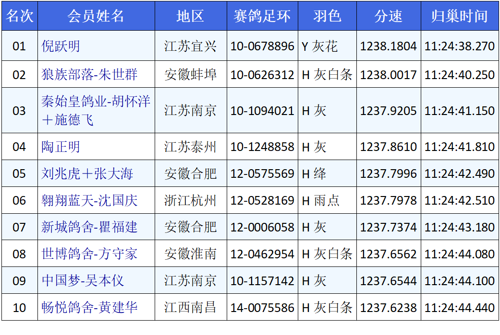Click the 中国梦-吴本仪 link

pos(83,280)
